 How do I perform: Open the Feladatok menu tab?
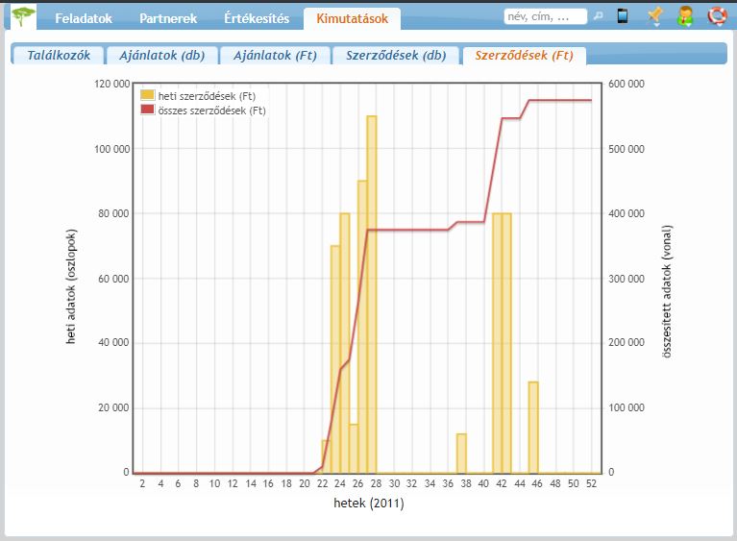click(x=84, y=18)
